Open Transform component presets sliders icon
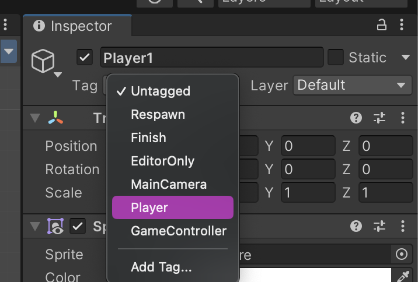Image resolution: width=418 pixels, height=282 pixels. (379, 118)
